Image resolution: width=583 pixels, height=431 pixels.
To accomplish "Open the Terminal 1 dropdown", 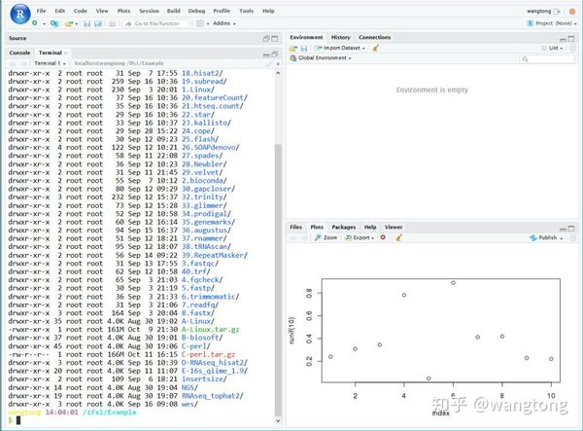I will click(x=50, y=63).
